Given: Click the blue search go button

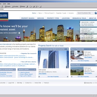Looking at the screenshot, I should pyautogui.click(x=96, y=13).
